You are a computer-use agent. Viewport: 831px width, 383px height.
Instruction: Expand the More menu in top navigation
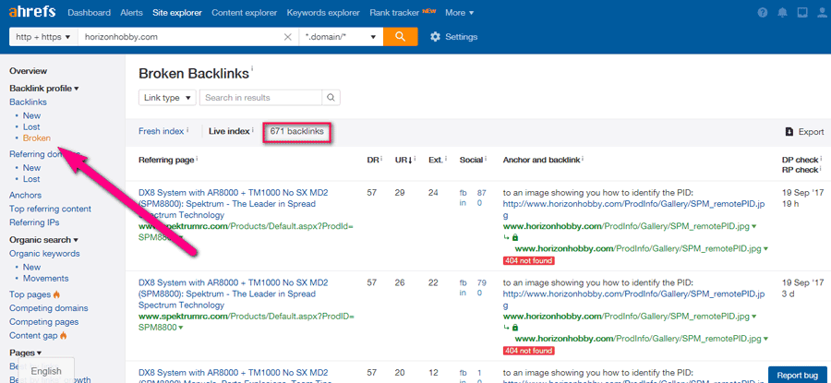460,13
